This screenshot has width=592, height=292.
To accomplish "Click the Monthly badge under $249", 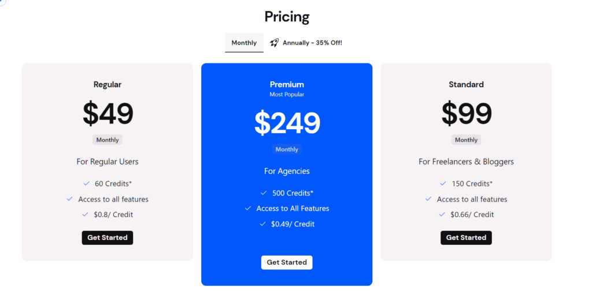I will 287,149.
